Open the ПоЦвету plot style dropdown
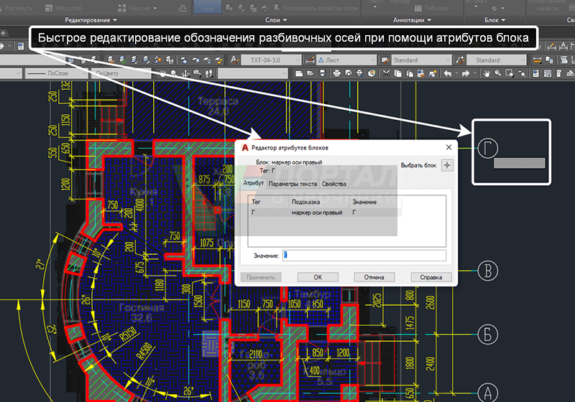This screenshot has height=402, width=575. coord(121,74)
